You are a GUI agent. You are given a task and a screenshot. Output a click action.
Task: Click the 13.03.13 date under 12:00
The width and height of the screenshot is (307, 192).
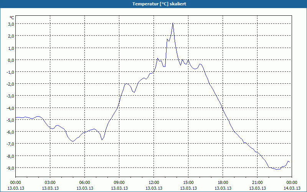coord(154,188)
